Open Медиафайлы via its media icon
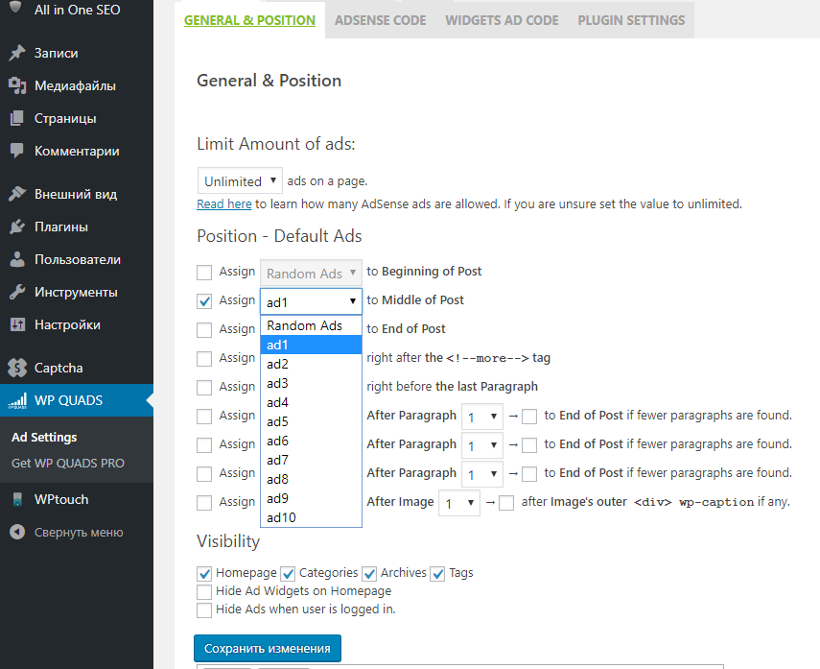Viewport: 820px width, 669px height. click(x=16, y=86)
